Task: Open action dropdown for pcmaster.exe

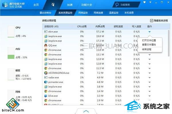Action: [149, 82]
